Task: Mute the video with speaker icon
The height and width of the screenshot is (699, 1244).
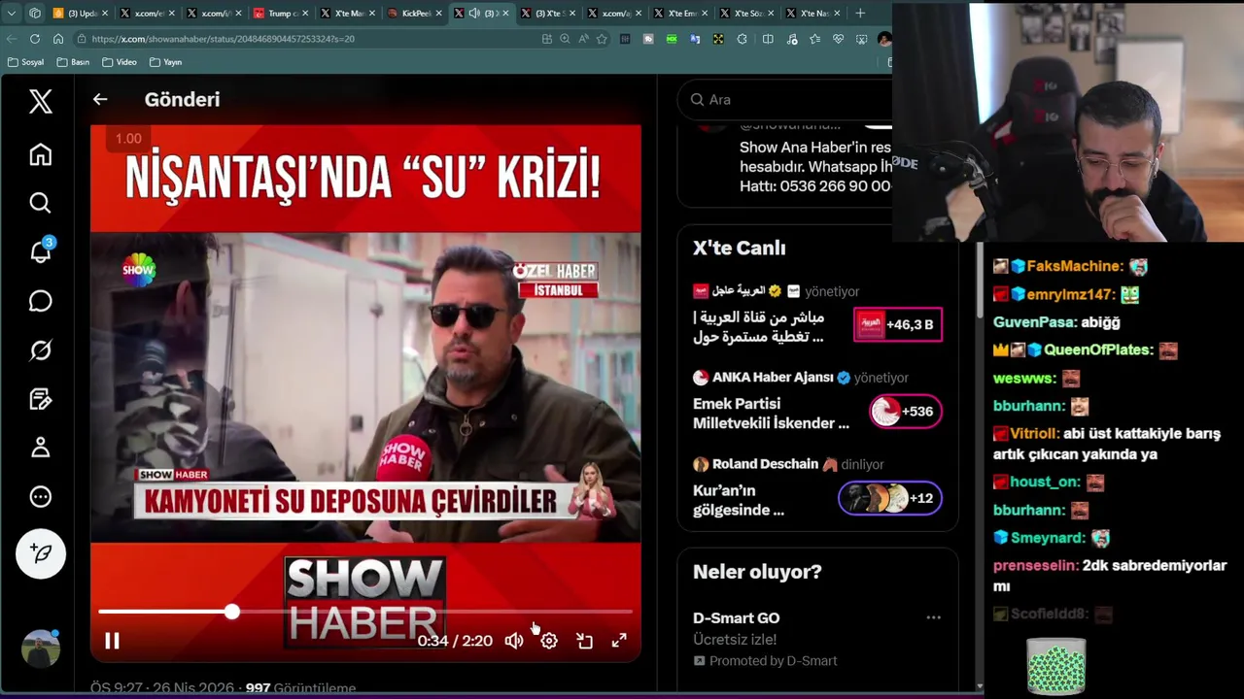Action: click(x=514, y=641)
